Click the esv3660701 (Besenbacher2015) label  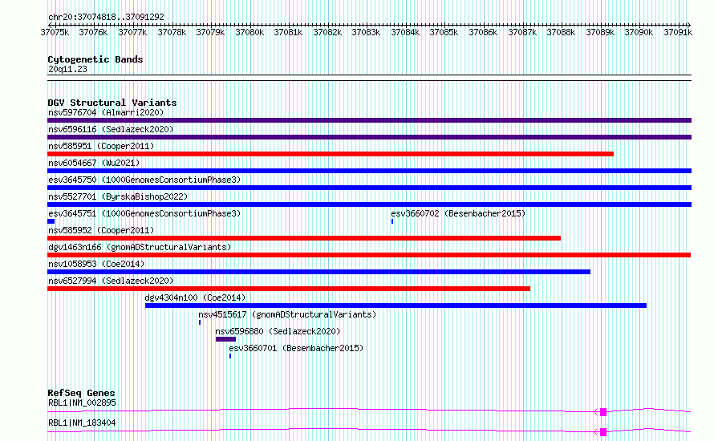(296, 348)
